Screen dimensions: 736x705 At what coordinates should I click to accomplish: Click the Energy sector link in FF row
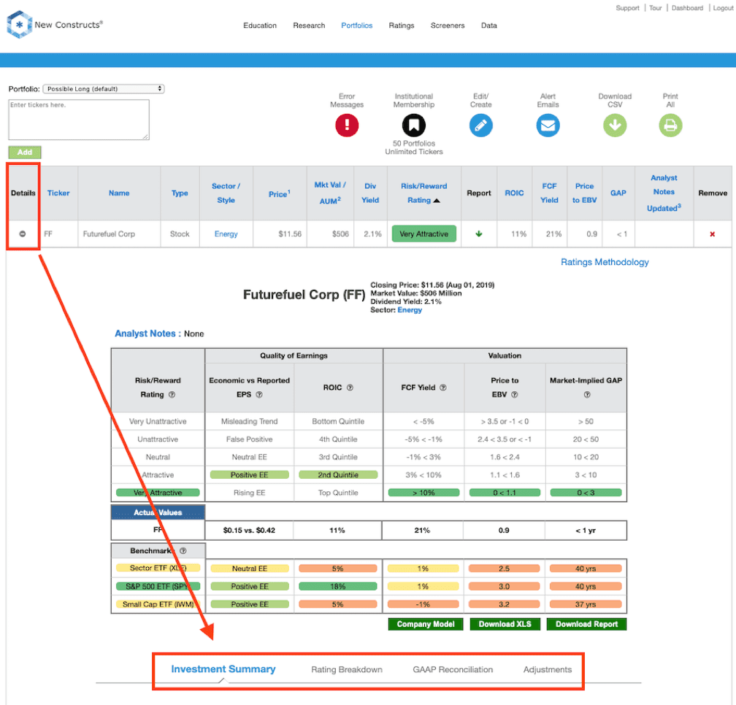pyautogui.click(x=226, y=234)
